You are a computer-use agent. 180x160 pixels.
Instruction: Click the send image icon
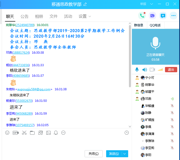(48, 133)
